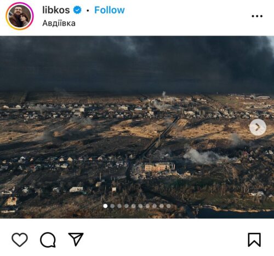274x256 pixels.
Task: Advance to the next photo with the arrow
Action: coord(258,127)
